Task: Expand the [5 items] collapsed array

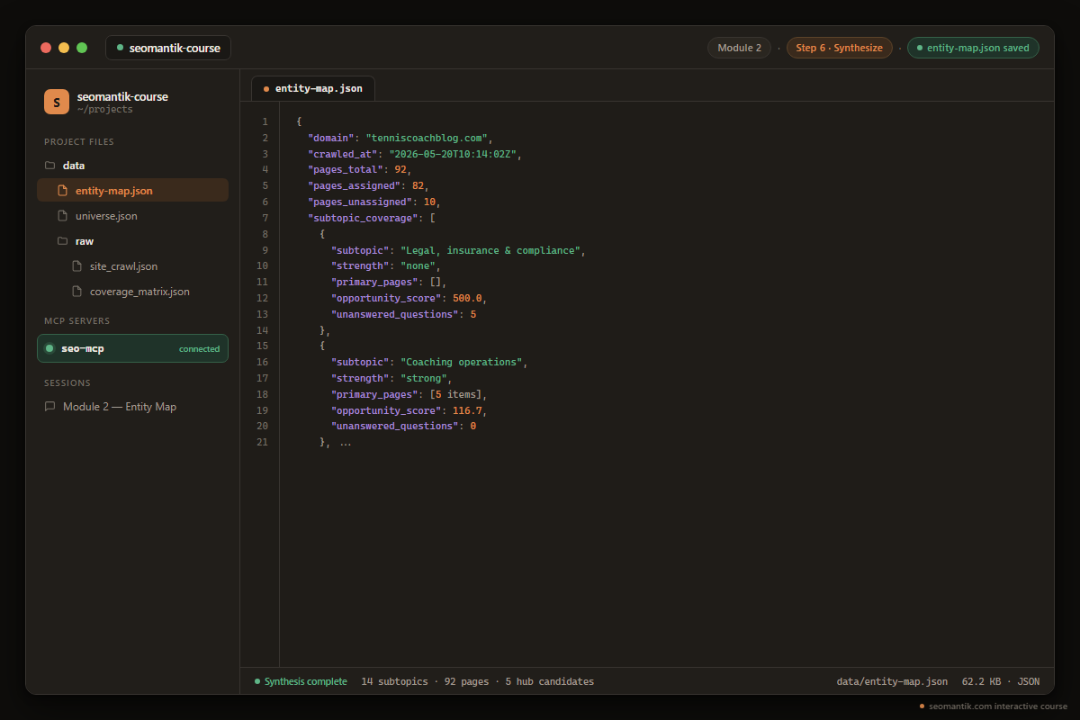Action: (458, 394)
